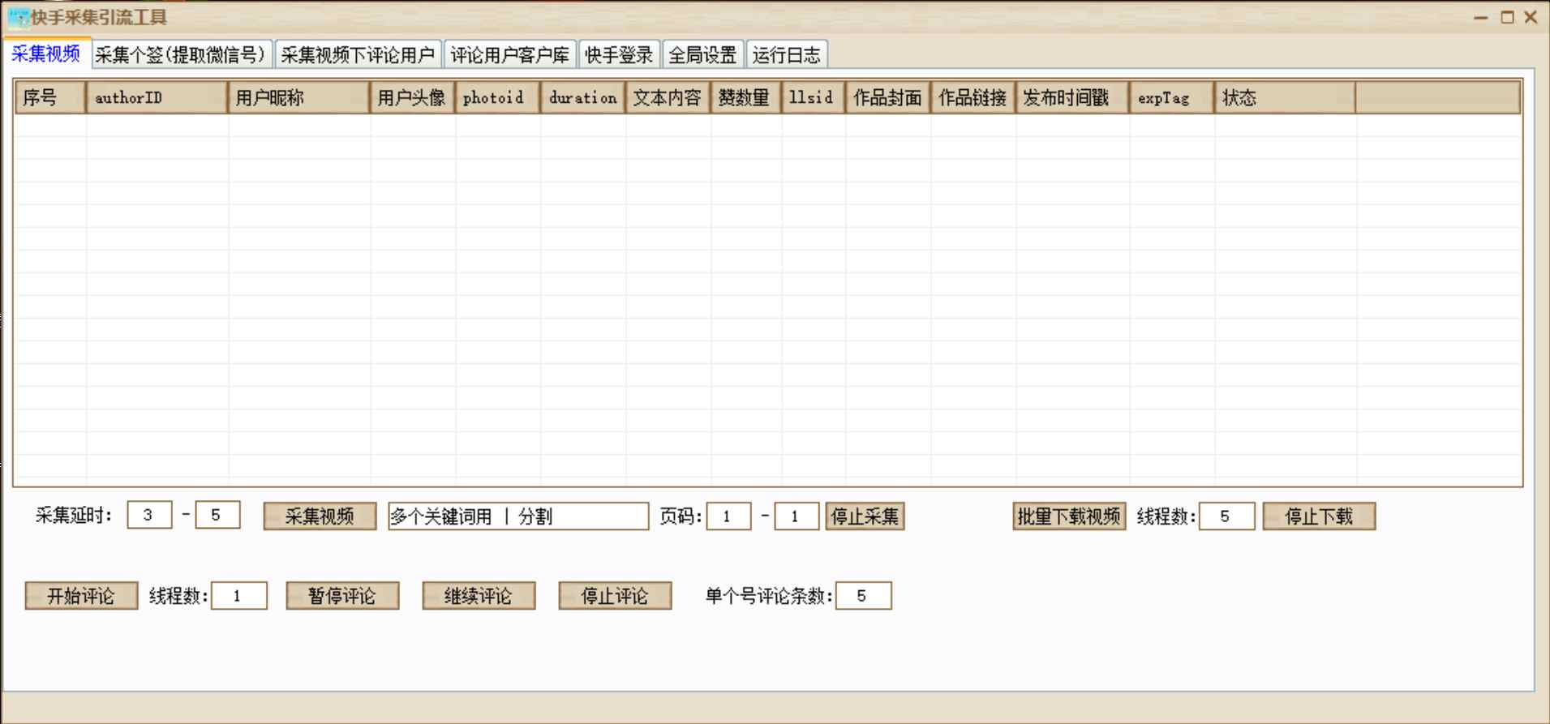Screen dimensions: 1550x724
Task: Click the 文本内容 column header
Action: (x=668, y=97)
